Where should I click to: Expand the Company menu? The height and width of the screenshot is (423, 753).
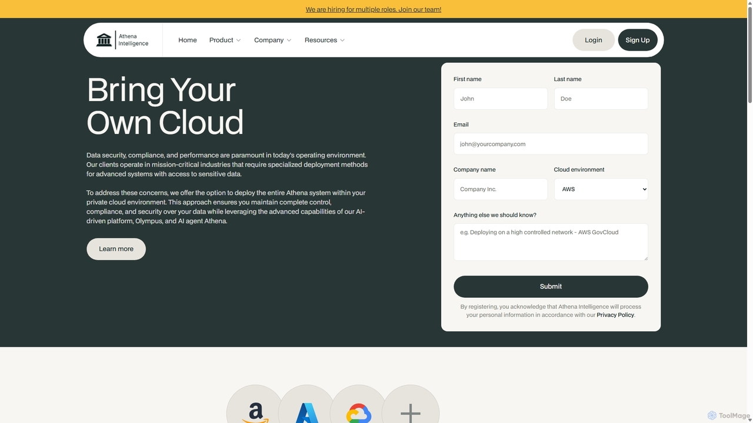tap(272, 40)
